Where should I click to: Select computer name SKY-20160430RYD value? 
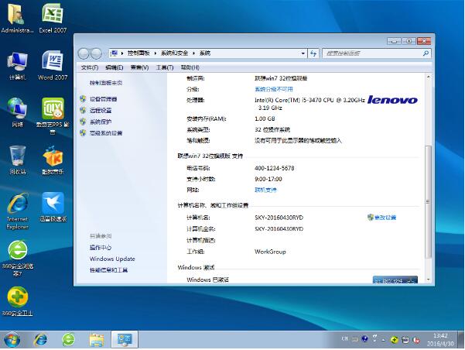[x=279, y=218]
